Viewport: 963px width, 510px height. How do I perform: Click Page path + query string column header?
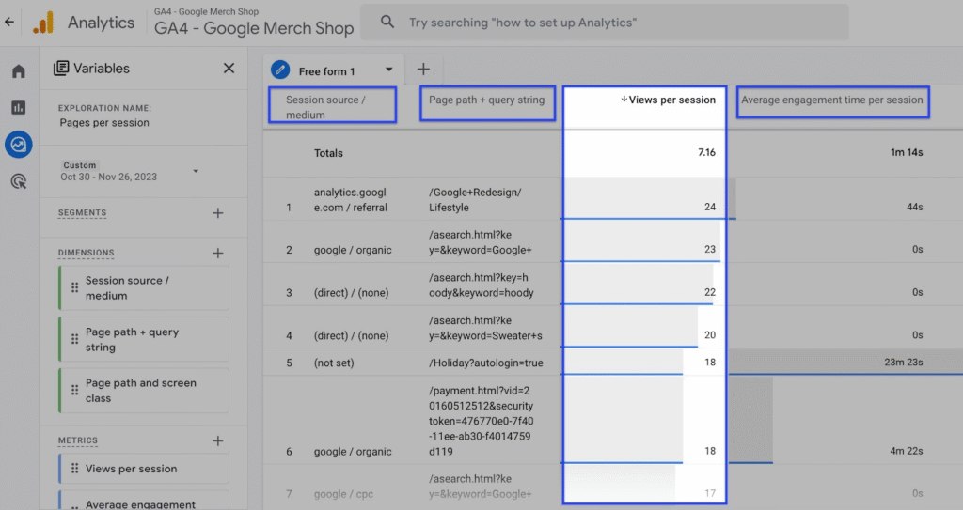[x=488, y=102]
